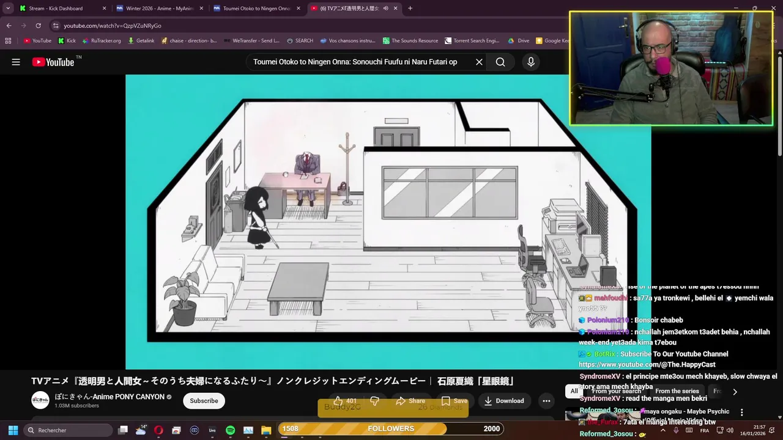
Task: Open the Kick bookmark
Action: [x=67, y=41]
